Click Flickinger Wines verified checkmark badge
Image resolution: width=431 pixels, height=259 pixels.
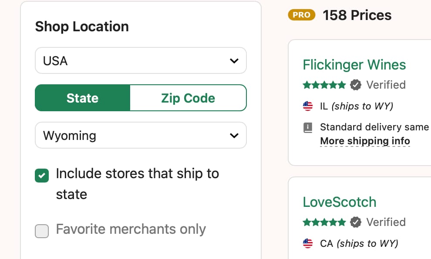coord(356,85)
